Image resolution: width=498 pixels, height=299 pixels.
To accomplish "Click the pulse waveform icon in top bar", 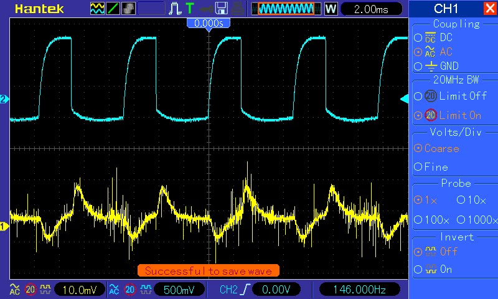I will 175,9.
